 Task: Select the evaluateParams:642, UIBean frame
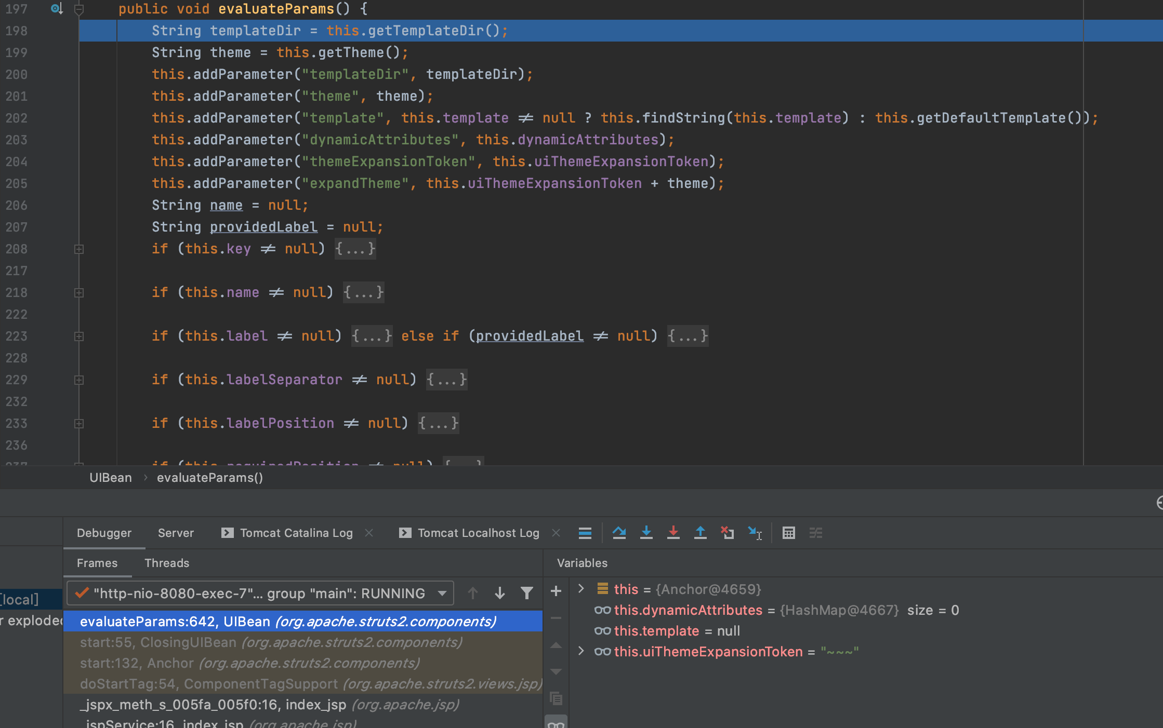pyautogui.click(x=303, y=622)
